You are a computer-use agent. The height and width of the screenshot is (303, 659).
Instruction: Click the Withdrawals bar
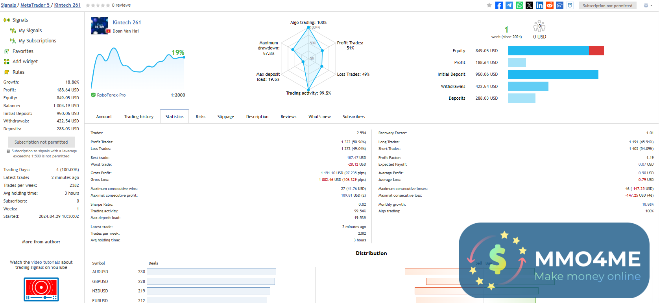click(528, 86)
